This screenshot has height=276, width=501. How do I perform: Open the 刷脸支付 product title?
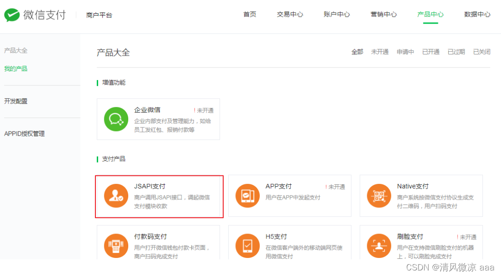pyautogui.click(x=410, y=237)
